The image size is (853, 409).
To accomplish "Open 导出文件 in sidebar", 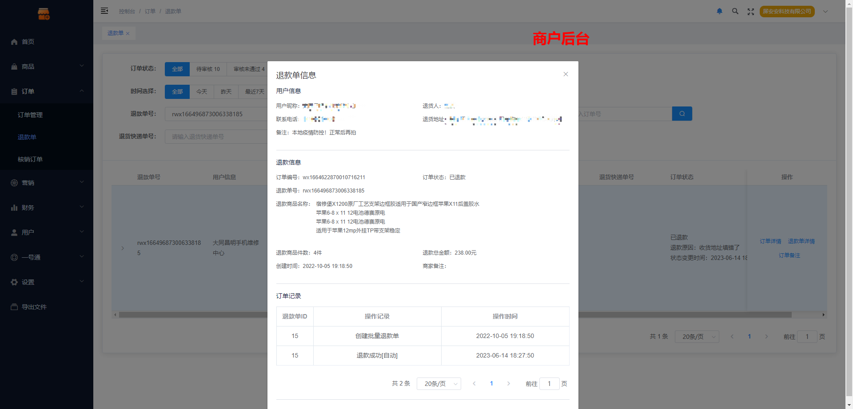I will point(47,307).
